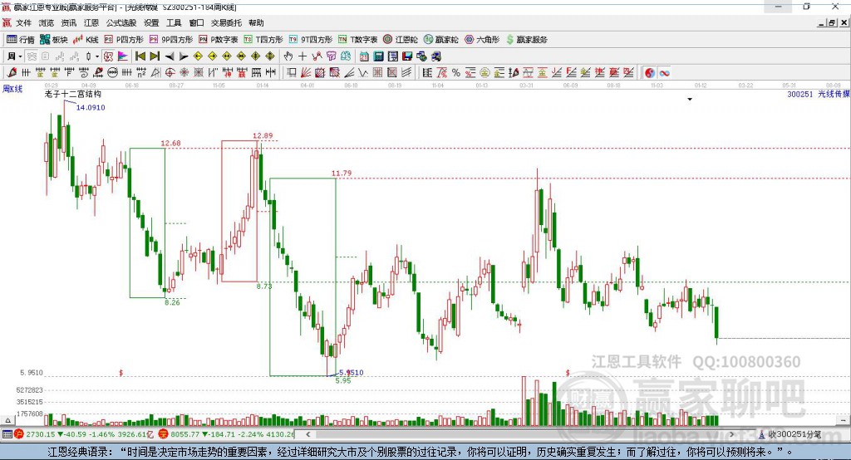Click the up triangle beside volume panel

[x=7, y=420]
